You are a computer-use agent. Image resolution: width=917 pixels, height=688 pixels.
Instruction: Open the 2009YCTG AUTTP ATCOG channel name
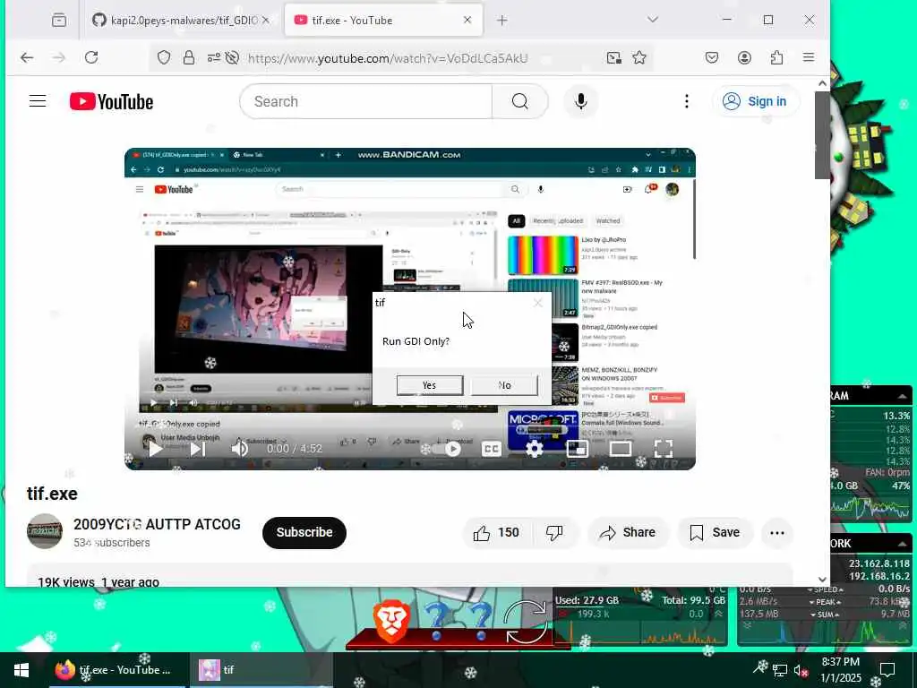[x=157, y=524]
